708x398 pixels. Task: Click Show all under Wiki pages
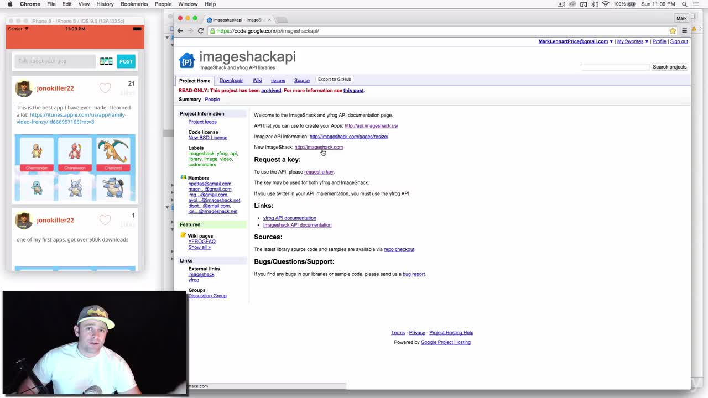click(199, 247)
